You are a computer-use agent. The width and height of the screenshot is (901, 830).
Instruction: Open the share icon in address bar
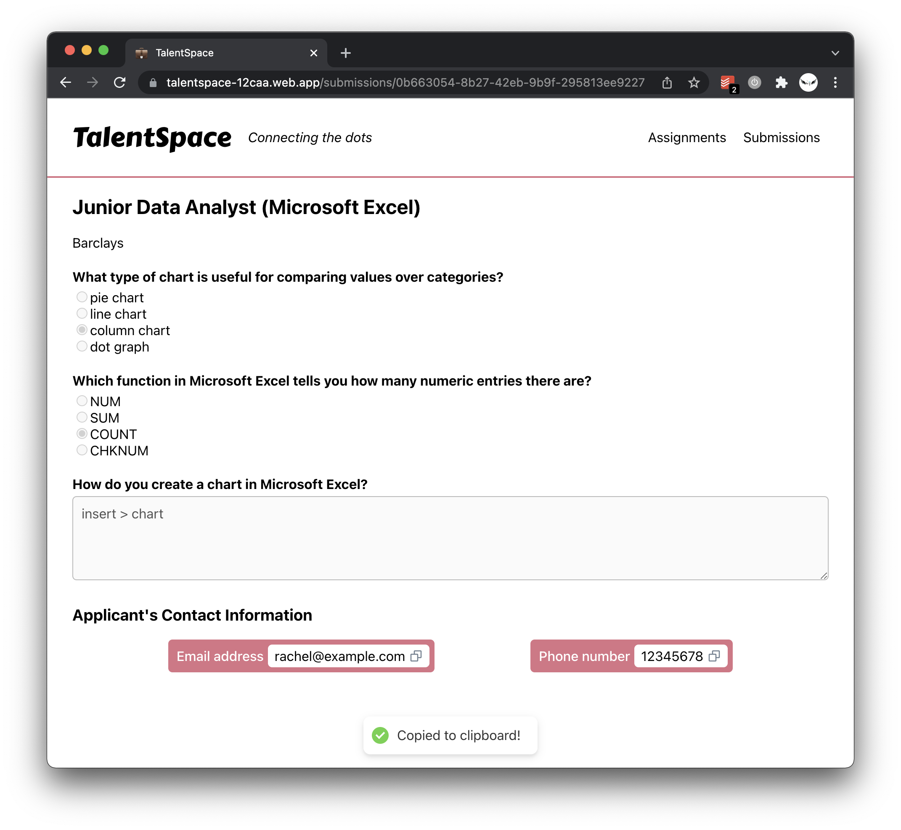tap(667, 83)
